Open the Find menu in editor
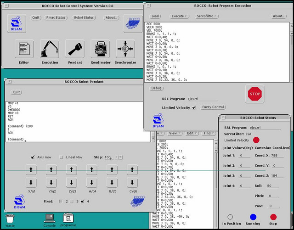This screenshot has height=230, width=294. pos(208,133)
